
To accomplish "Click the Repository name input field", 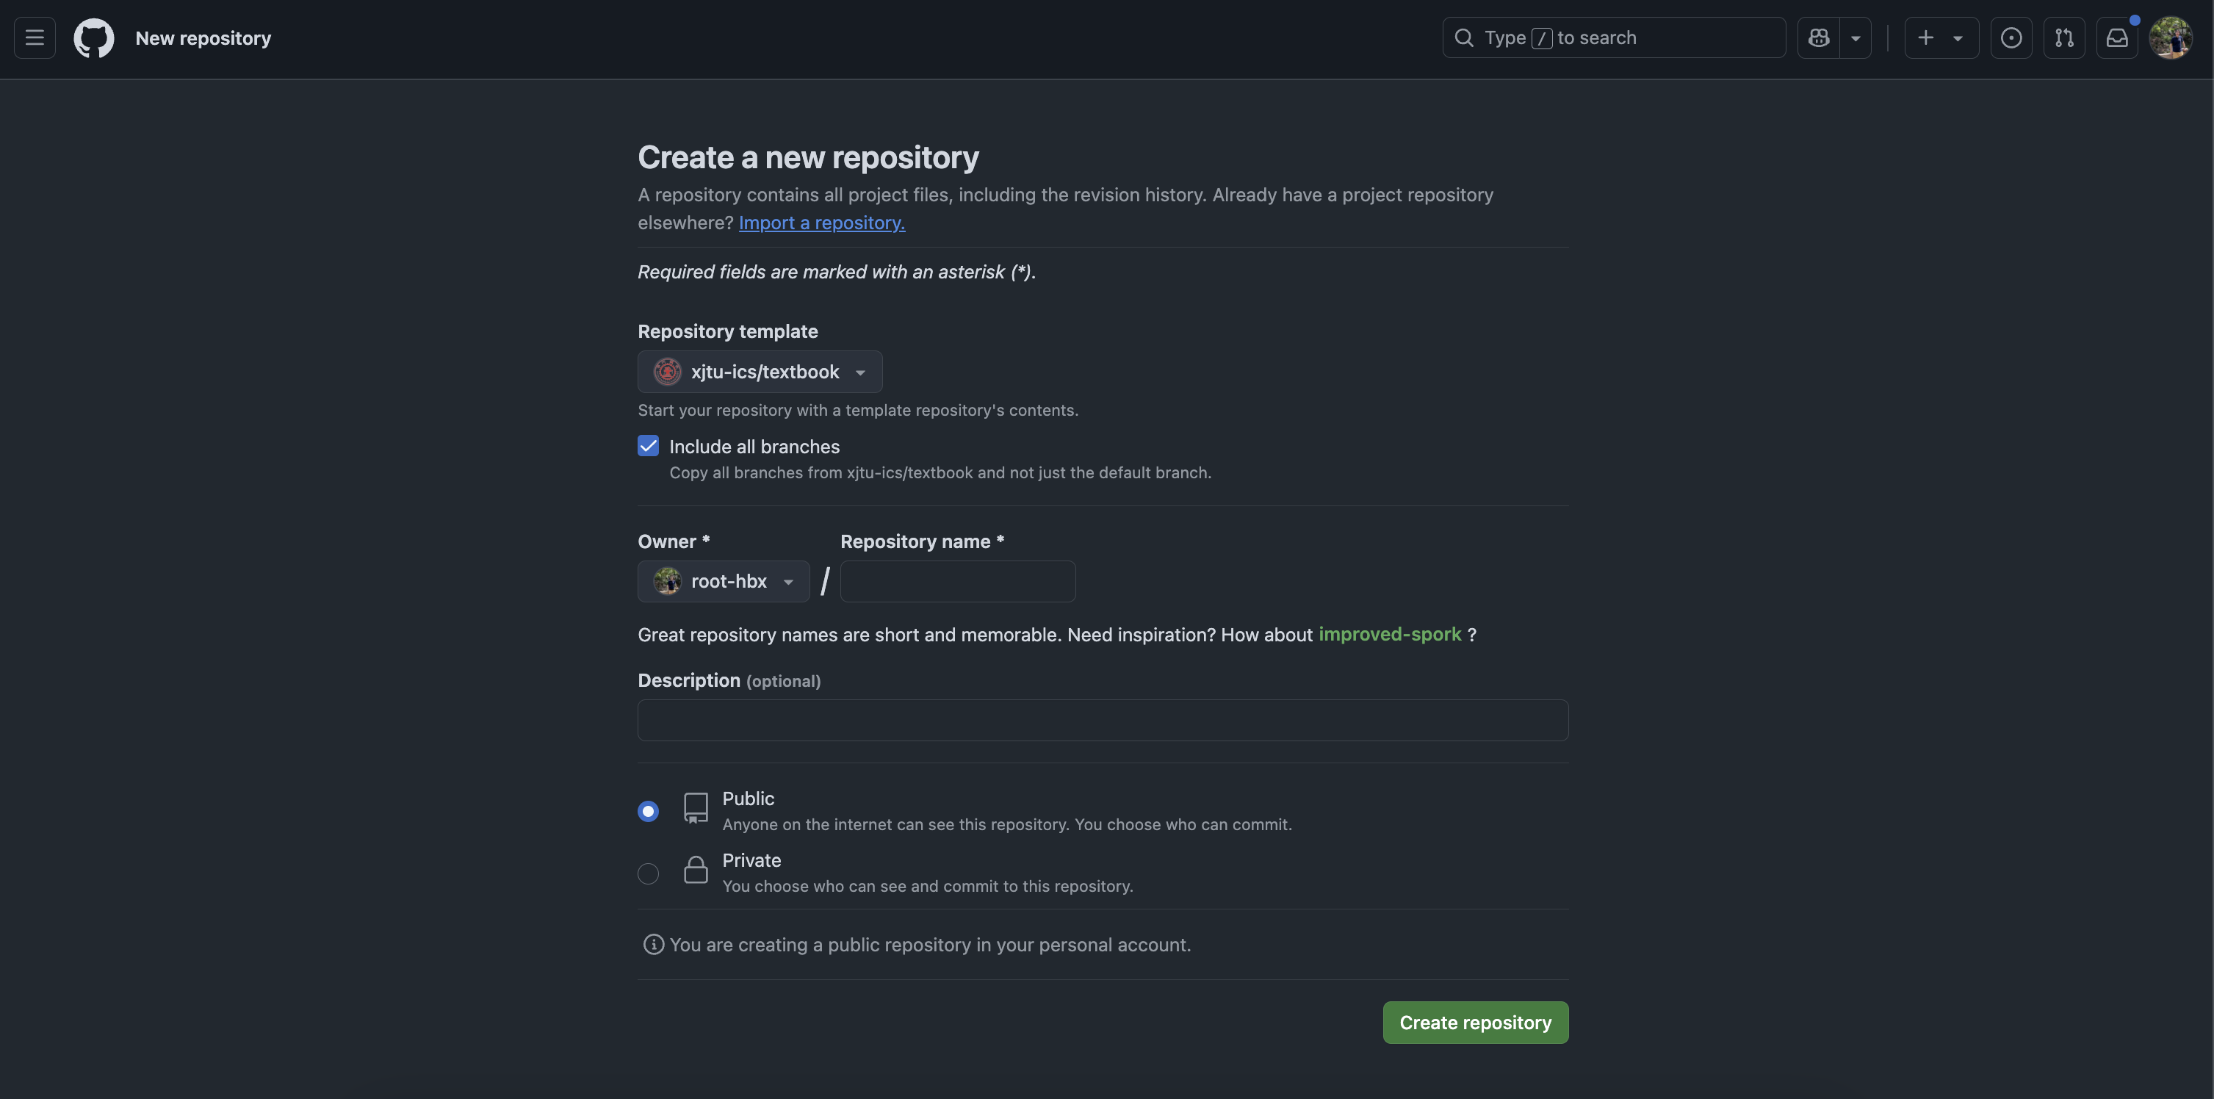I will (957, 582).
